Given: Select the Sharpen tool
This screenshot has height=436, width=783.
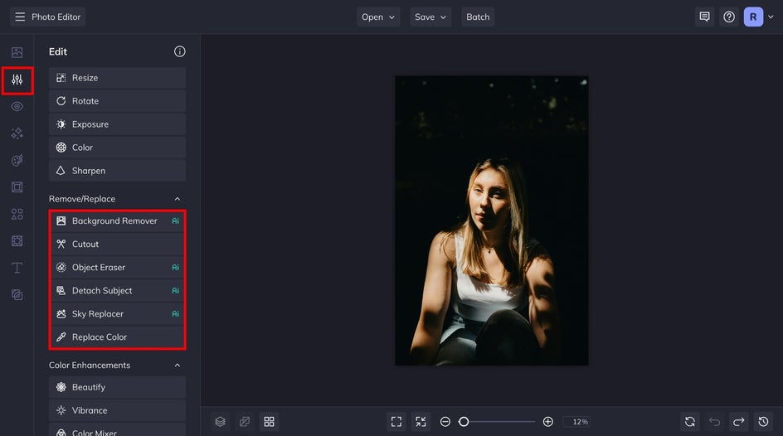Looking at the screenshot, I should pos(117,171).
